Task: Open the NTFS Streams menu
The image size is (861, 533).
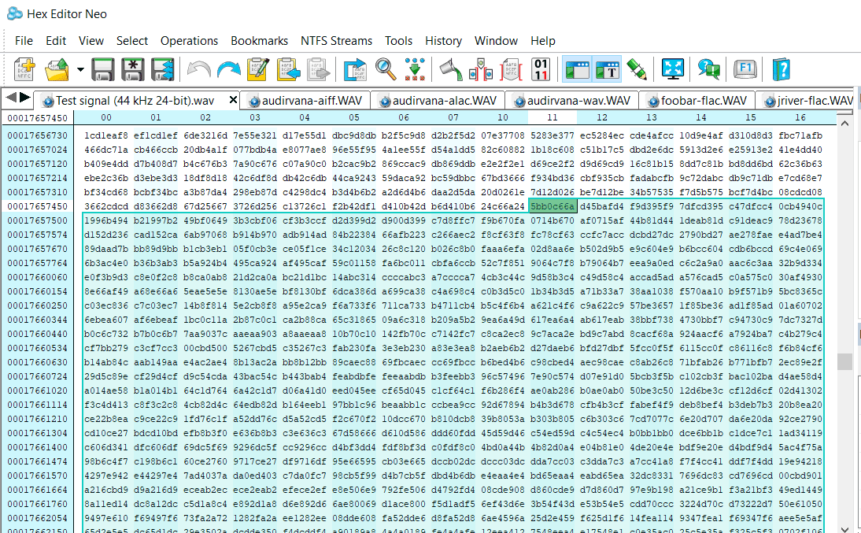Action: (x=336, y=40)
